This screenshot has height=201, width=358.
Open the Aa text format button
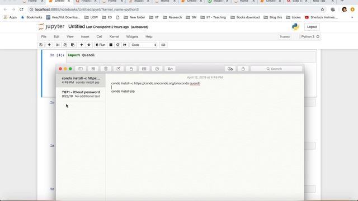[170, 69]
